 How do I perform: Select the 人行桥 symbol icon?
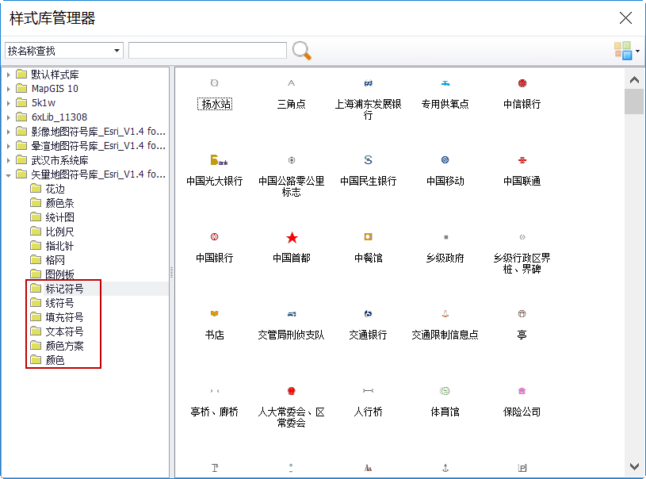pos(369,391)
